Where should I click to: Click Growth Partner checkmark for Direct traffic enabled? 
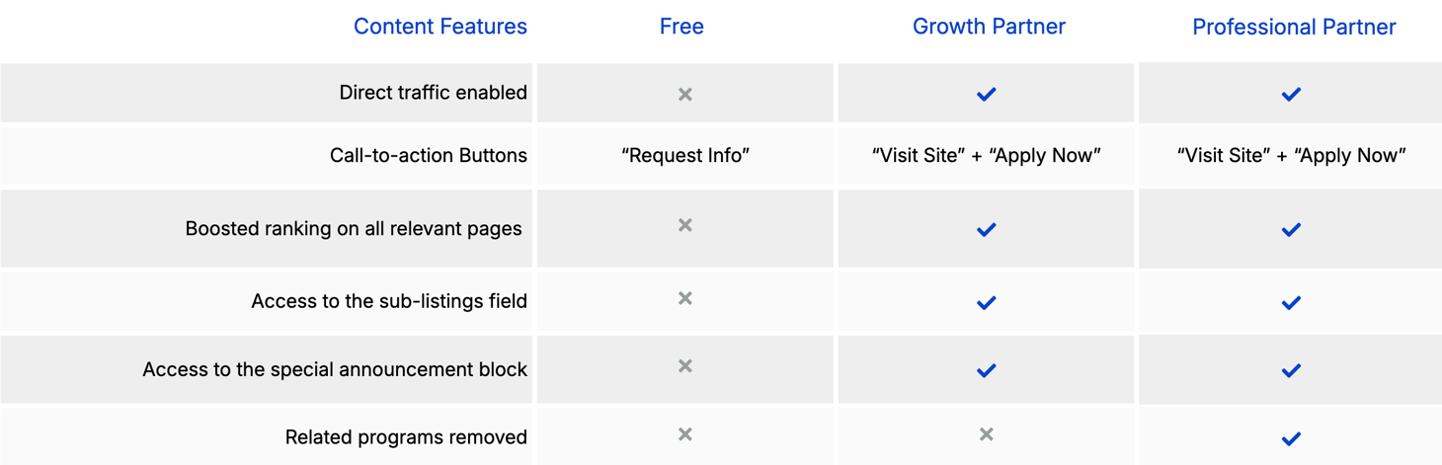986,95
